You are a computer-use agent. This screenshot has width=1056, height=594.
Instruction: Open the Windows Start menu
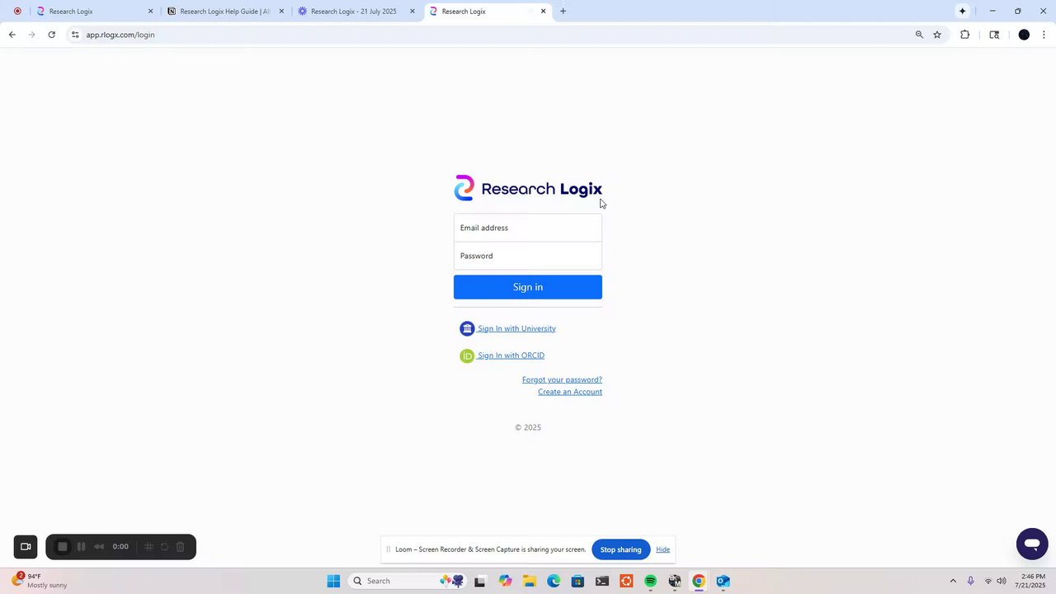[x=333, y=581]
